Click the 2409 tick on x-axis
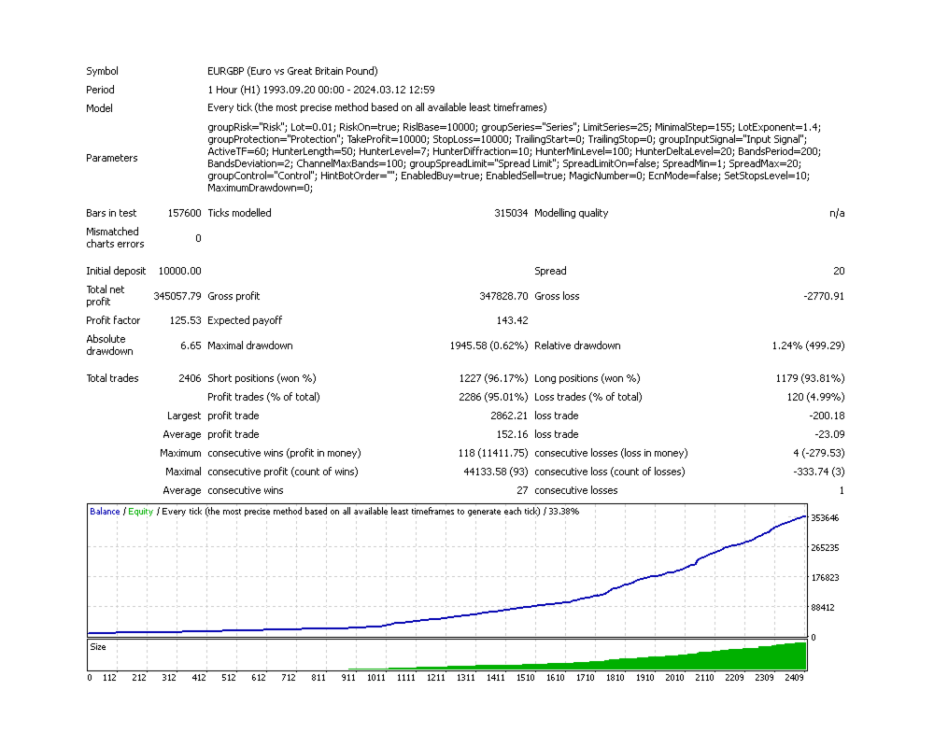 point(793,677)
